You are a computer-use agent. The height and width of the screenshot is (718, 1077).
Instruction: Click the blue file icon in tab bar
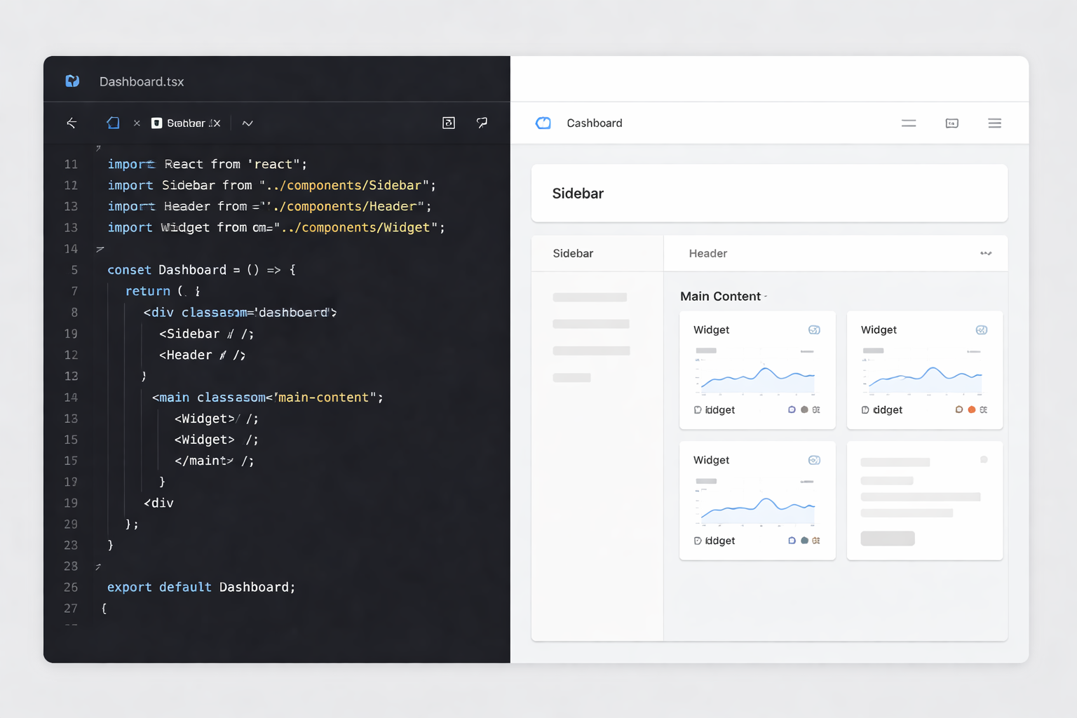click(x=113, y=123)
